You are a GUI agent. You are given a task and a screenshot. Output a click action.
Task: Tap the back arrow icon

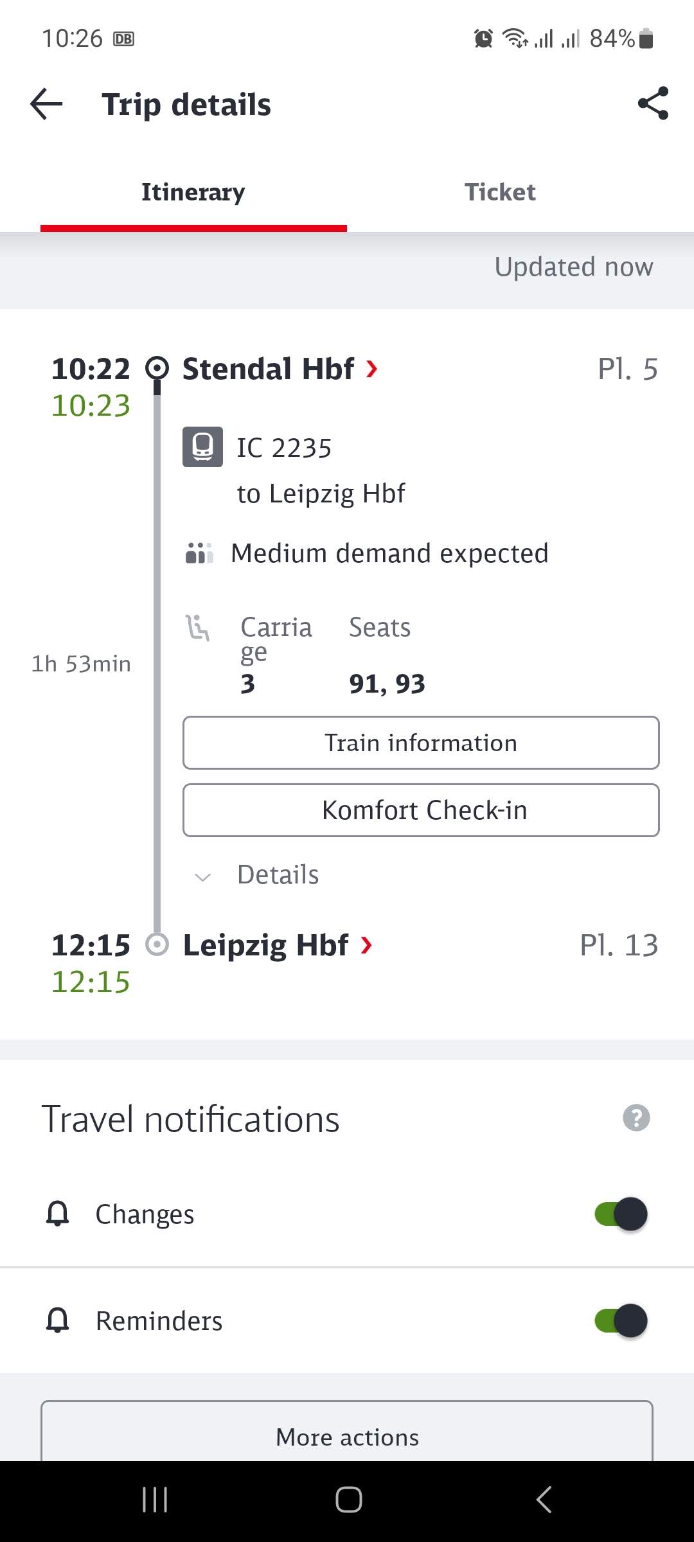(46, 104)
